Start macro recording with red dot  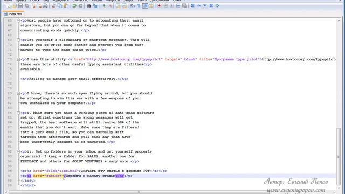tap(160, 6)
